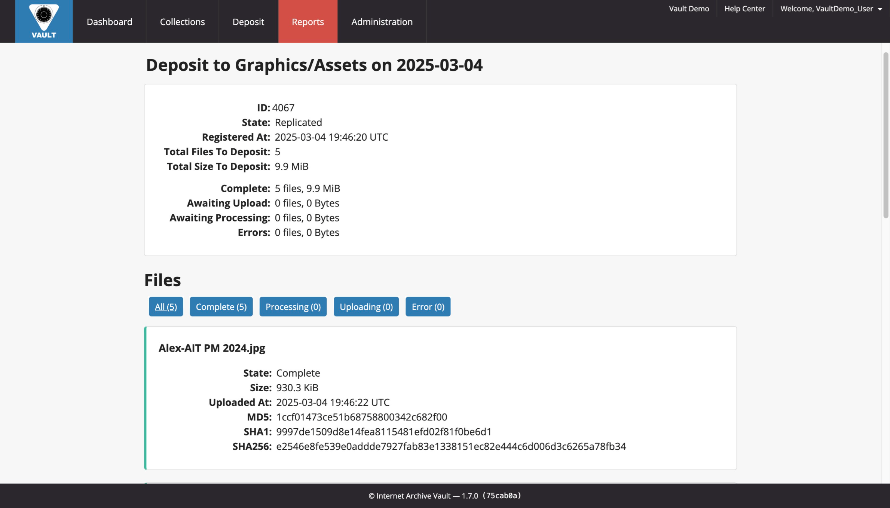
Task: Select the All (5) file filter
Action: (x=165, y=306)
